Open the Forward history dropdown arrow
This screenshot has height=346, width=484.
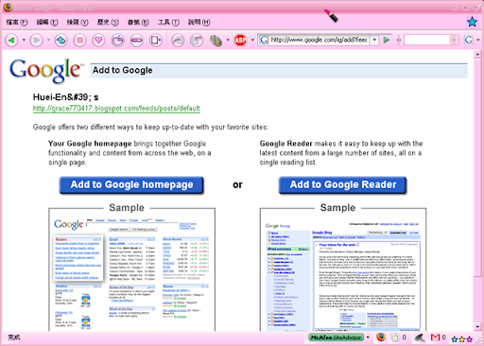pos(48,41)
